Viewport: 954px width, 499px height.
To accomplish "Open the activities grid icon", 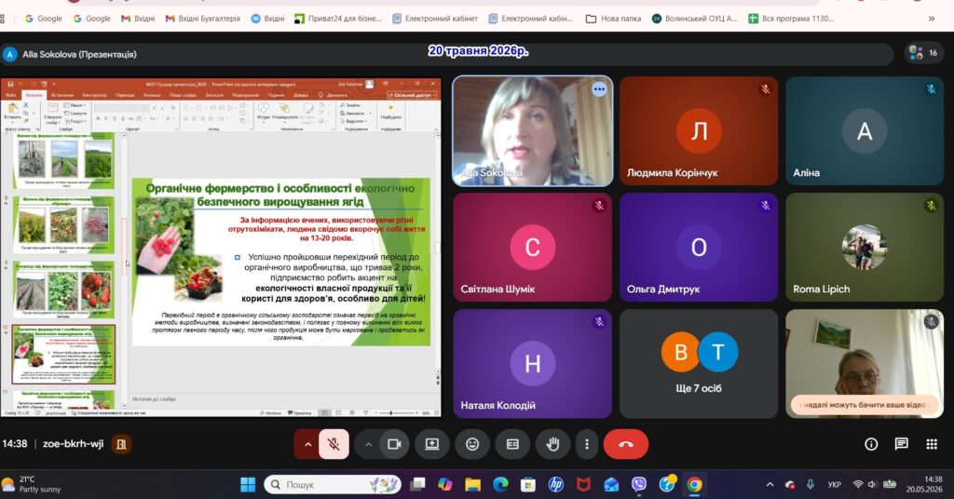I will (932, 444).
